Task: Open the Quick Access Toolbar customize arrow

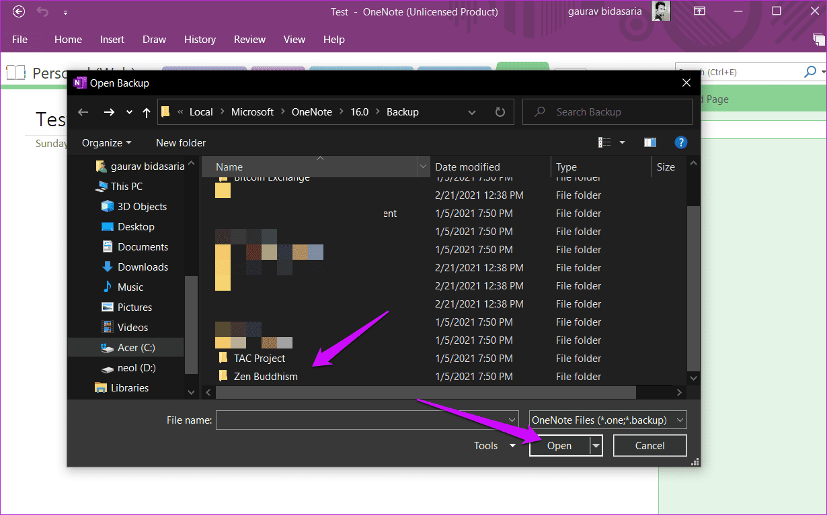Action: (65, 12)
